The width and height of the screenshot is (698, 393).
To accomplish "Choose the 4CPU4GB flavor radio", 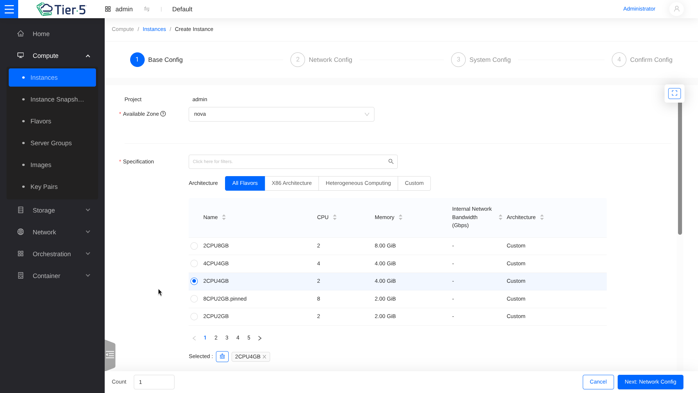I will tap(194, 263).
